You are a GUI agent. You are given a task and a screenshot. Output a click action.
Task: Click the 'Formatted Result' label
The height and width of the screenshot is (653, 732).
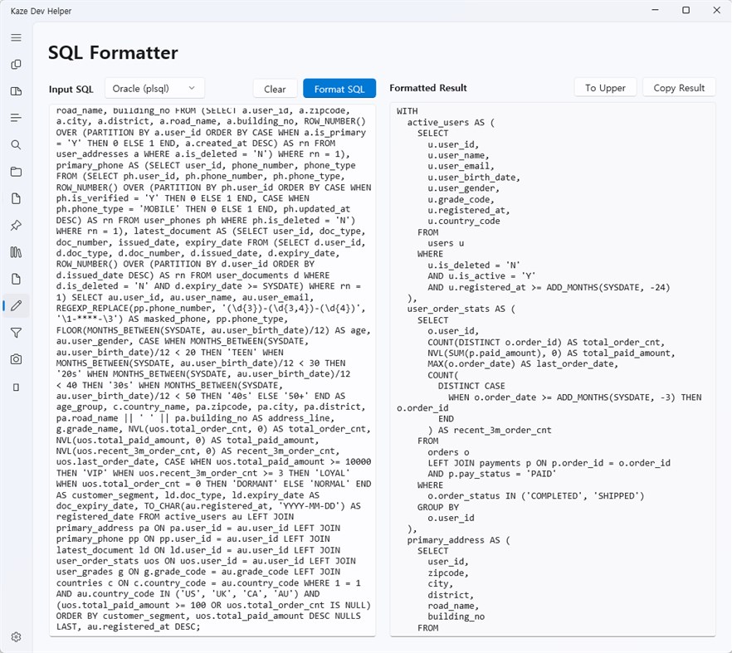428,88
